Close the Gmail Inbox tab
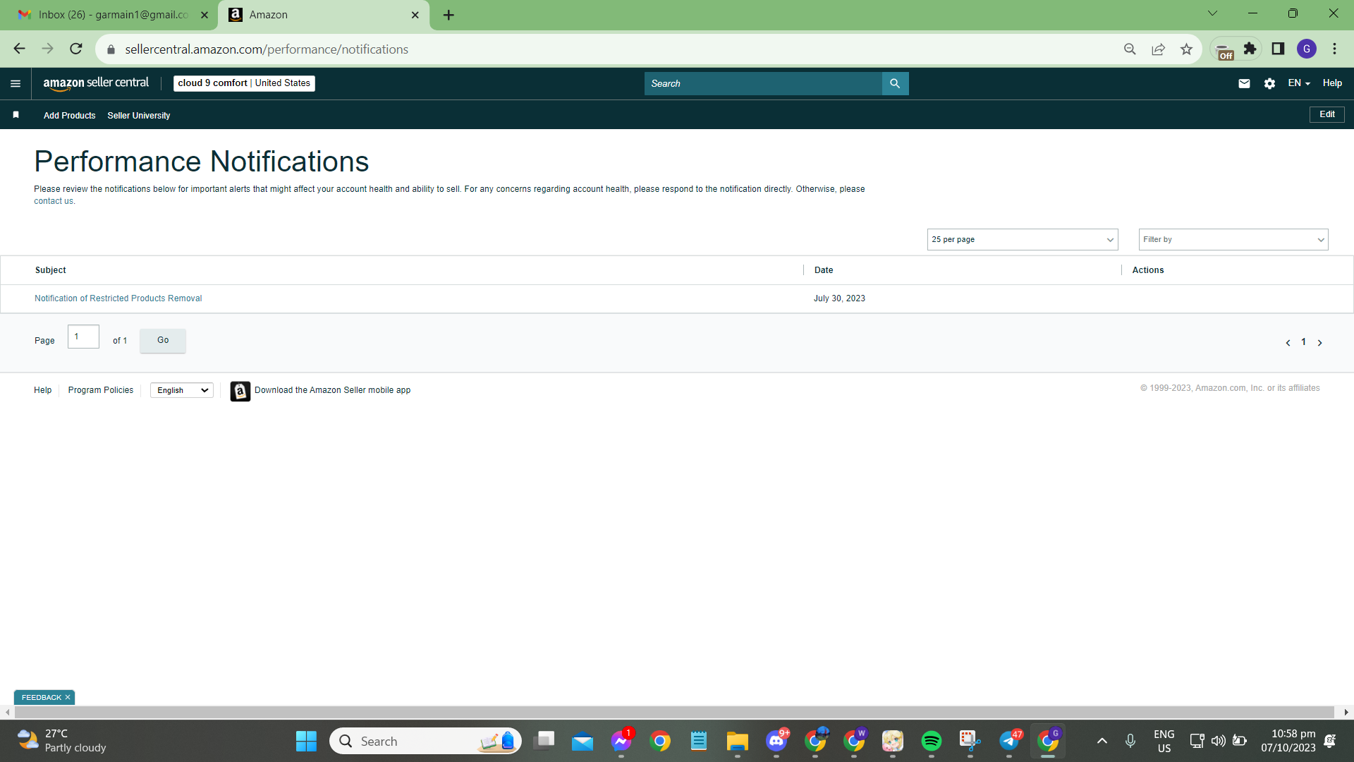Screen dimensions: 1354x762 [x=205, y=15]
